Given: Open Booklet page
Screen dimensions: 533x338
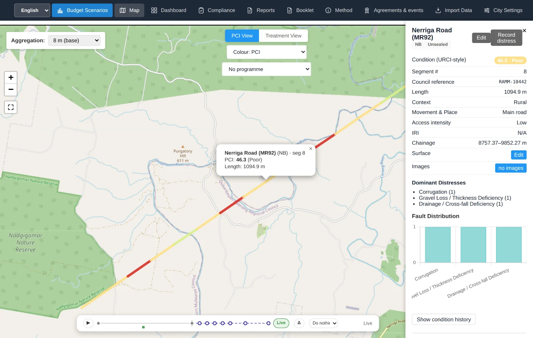Looking at the screenshot, I should 300,10.
